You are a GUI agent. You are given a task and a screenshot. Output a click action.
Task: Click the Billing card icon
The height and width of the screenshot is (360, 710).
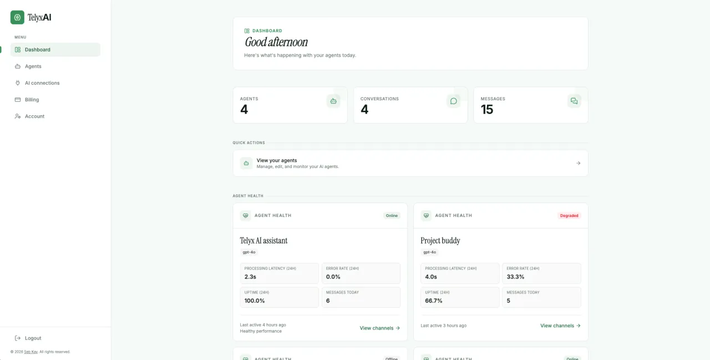point(18,100)
